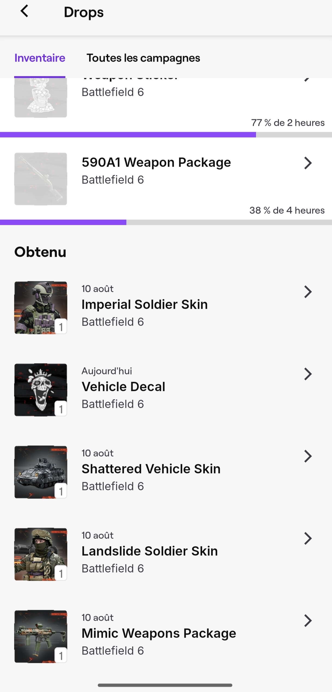Switch to the Inventaire tab

pyautogui.click(x=40, y=58)
